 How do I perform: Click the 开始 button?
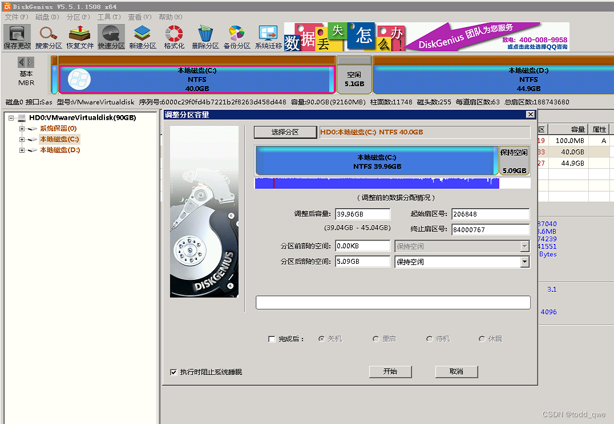click(x=390, y=372)
